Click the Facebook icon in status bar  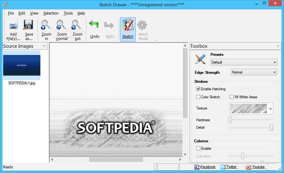tap(197, 167)
